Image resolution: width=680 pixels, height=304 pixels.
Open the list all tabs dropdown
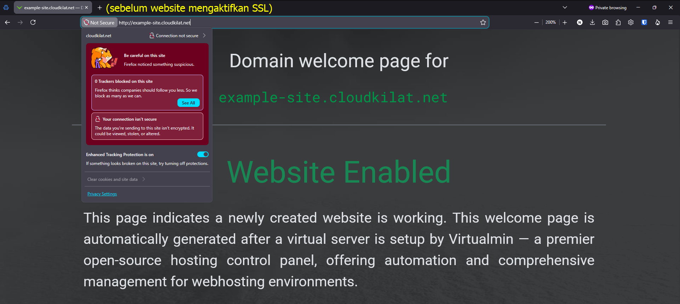[x=565, y=7]
